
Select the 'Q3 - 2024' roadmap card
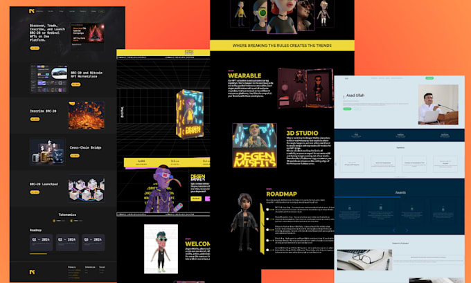click(94, 242)
